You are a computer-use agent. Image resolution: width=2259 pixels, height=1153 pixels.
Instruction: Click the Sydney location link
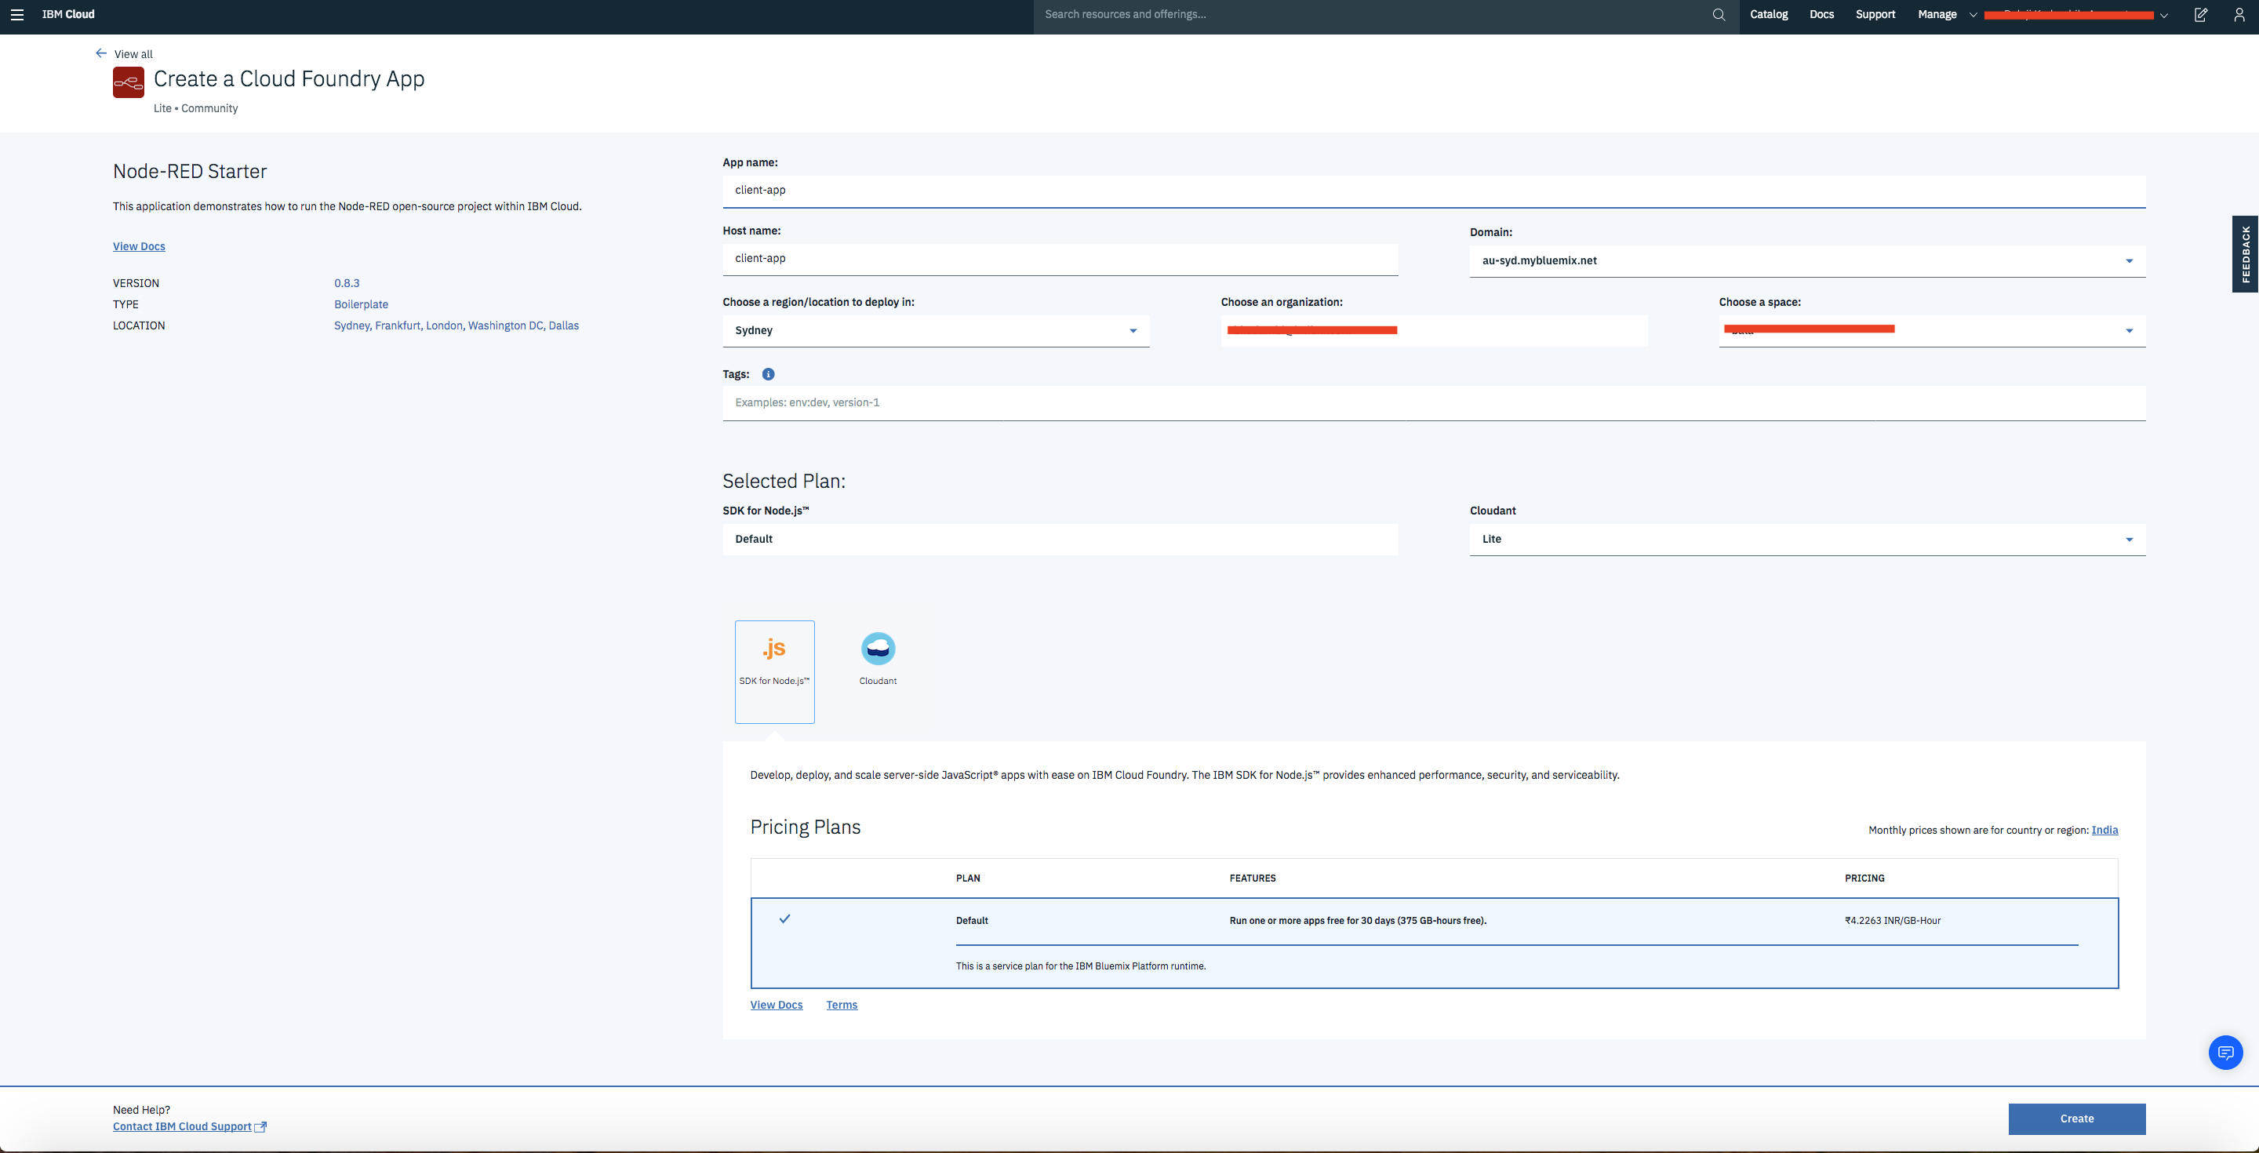[351, 326]
